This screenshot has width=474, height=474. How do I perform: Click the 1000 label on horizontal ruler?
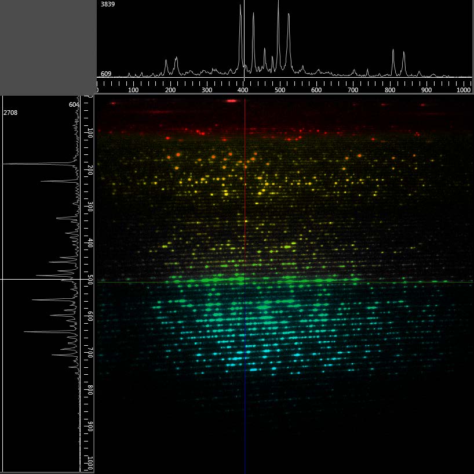point(464,90)
